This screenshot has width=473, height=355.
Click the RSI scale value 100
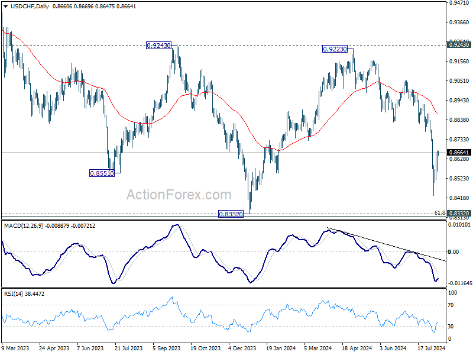tap(452, 293)
